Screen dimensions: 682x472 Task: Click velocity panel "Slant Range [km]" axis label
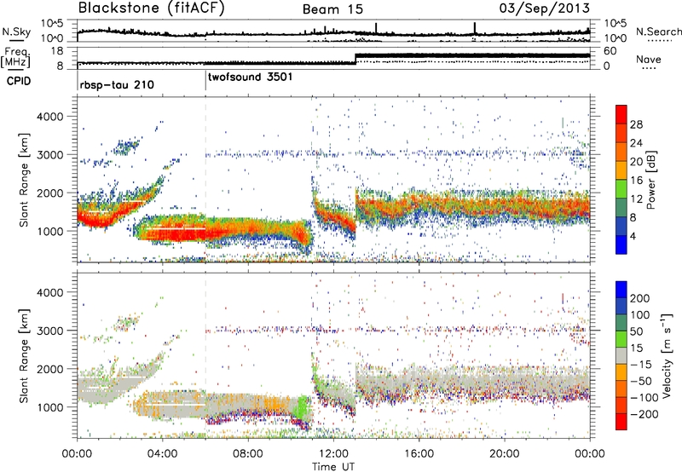pyautogui.click(x=24, y=356)
